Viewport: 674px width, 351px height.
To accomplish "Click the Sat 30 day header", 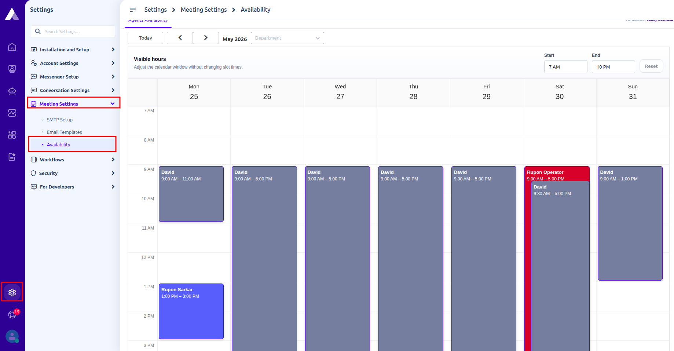I will pyautogui.click(x=560, y=92).
